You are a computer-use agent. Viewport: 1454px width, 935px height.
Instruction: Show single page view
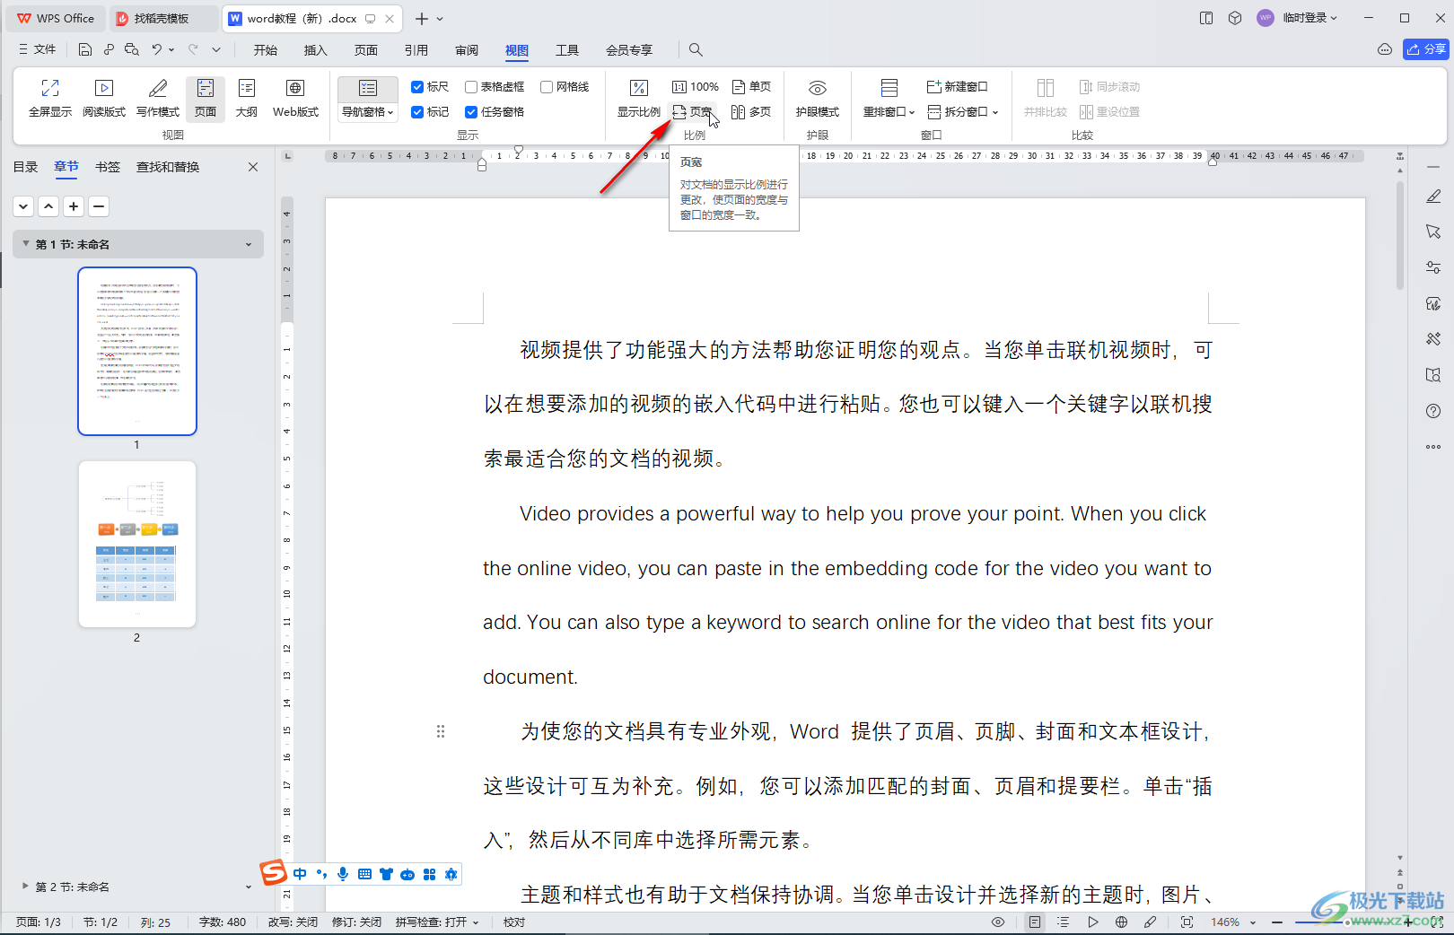coord(752,87)
